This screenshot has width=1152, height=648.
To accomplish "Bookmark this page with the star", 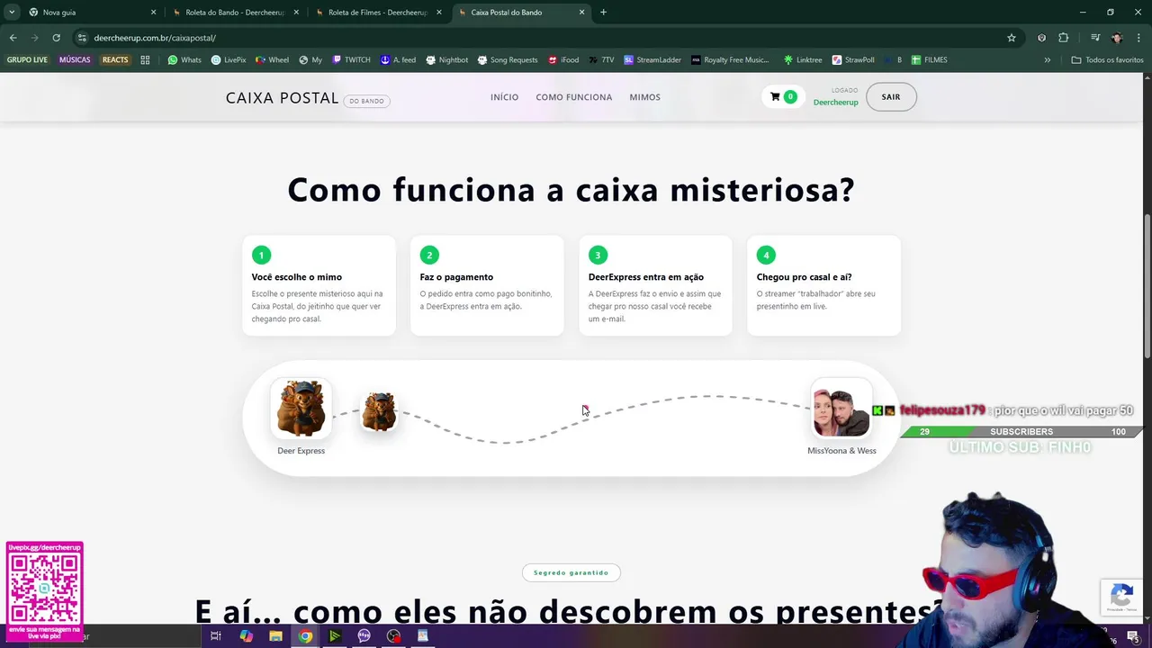I will pyautogui.click(x=1012, y=38).
